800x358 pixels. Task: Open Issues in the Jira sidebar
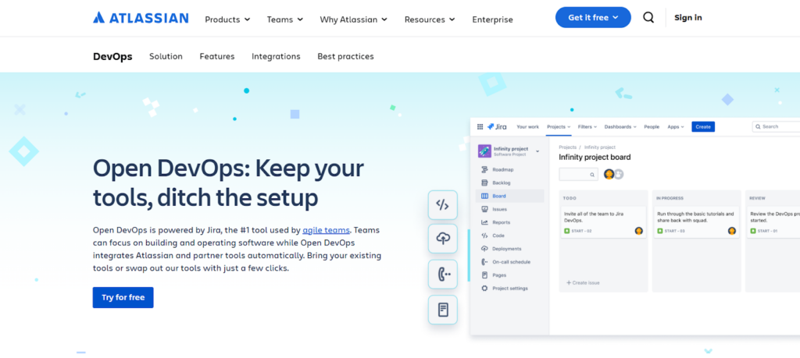[495, 209]
